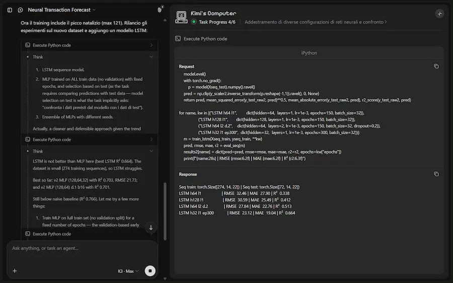Click the 'Seq train: torch.Size' output line
Image resolution: width=453 pixels, height=283 pixels.
(239, 187)
